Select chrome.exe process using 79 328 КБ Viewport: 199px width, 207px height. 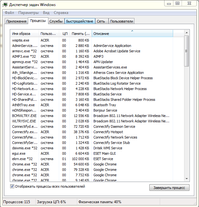point(91,170)
